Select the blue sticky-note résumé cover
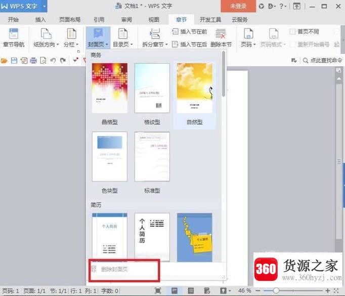345x296 pixels. 194,237
